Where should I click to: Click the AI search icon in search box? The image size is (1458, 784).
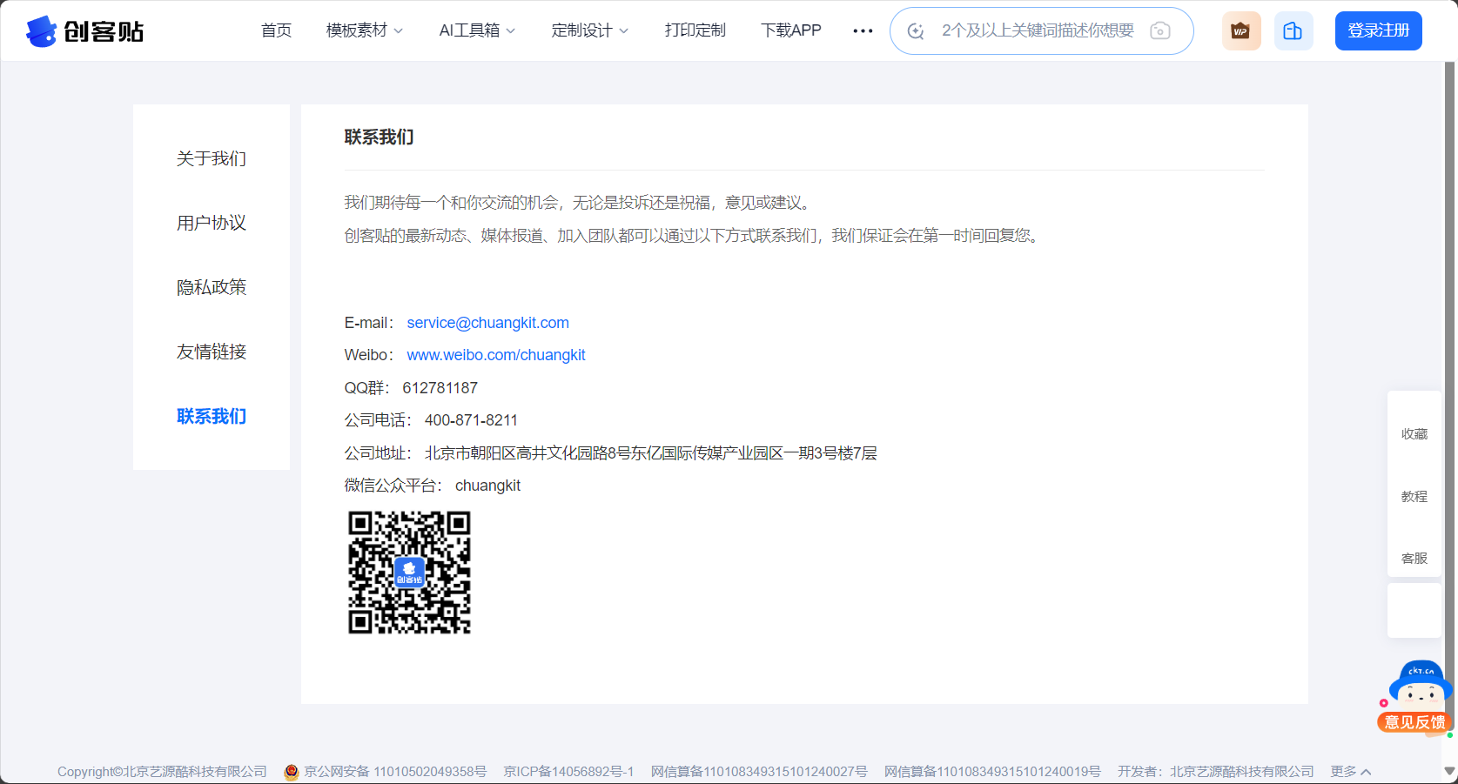[916, 31]
